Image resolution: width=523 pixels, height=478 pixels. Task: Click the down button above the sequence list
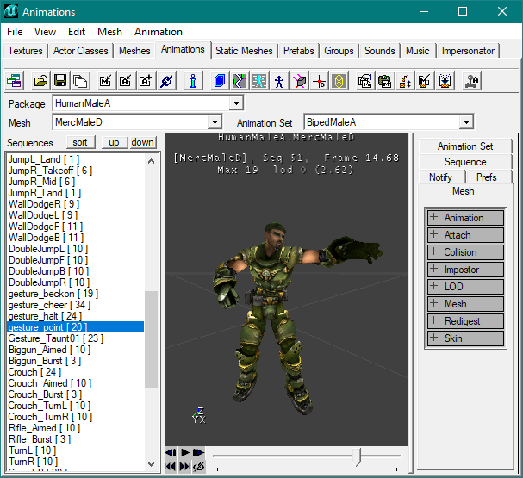[142, 142]
